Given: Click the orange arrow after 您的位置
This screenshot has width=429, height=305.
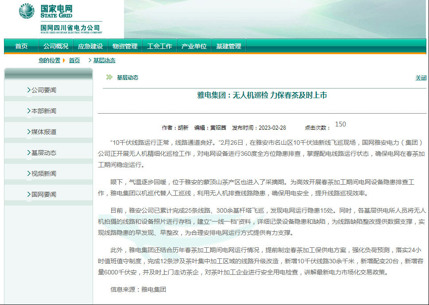Looking at the screenshot, I should pos(64,60).
